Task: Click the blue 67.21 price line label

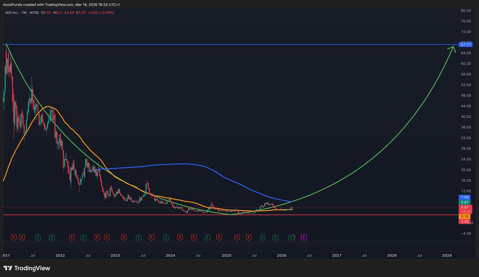Action: (x=465, y=45)
